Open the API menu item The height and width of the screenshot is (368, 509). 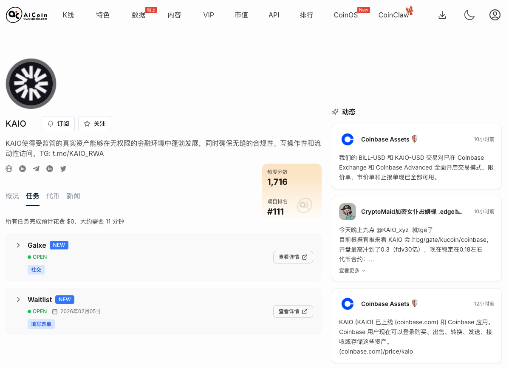pos(274,15)
